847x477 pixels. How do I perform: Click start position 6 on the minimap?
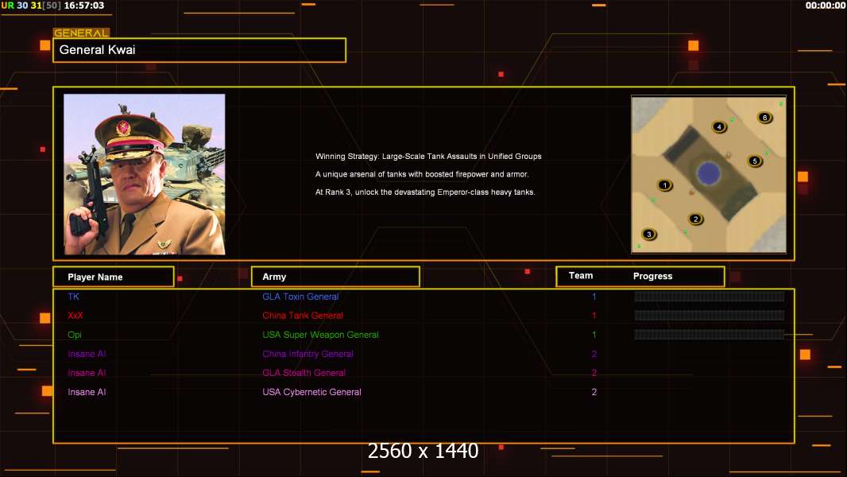(764, 117)
